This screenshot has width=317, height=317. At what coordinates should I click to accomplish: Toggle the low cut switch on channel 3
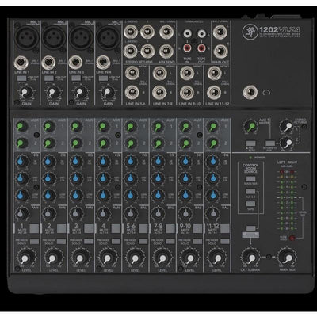point(76,78)
